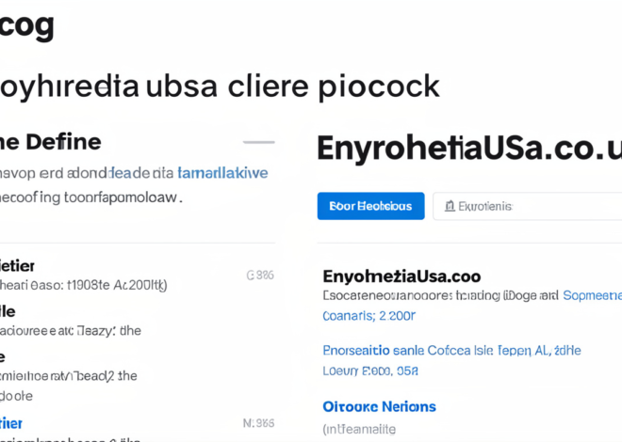Click the 'EnyrohetiaUSa.co.u' large heading
This screenshot has height=442, width=622.
pos(468,149)
